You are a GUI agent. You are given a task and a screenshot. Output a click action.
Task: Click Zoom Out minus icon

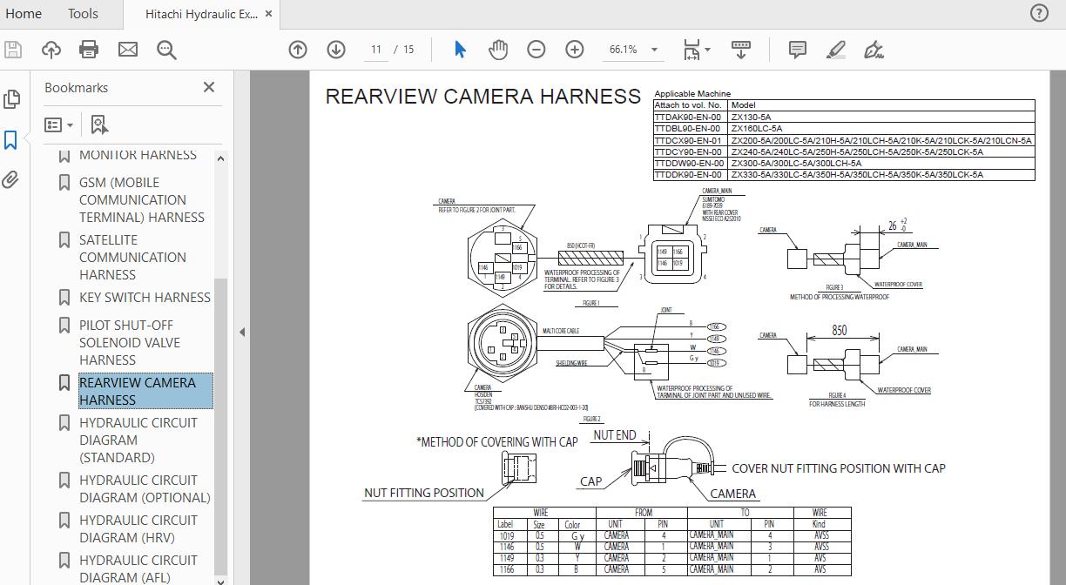536,50
